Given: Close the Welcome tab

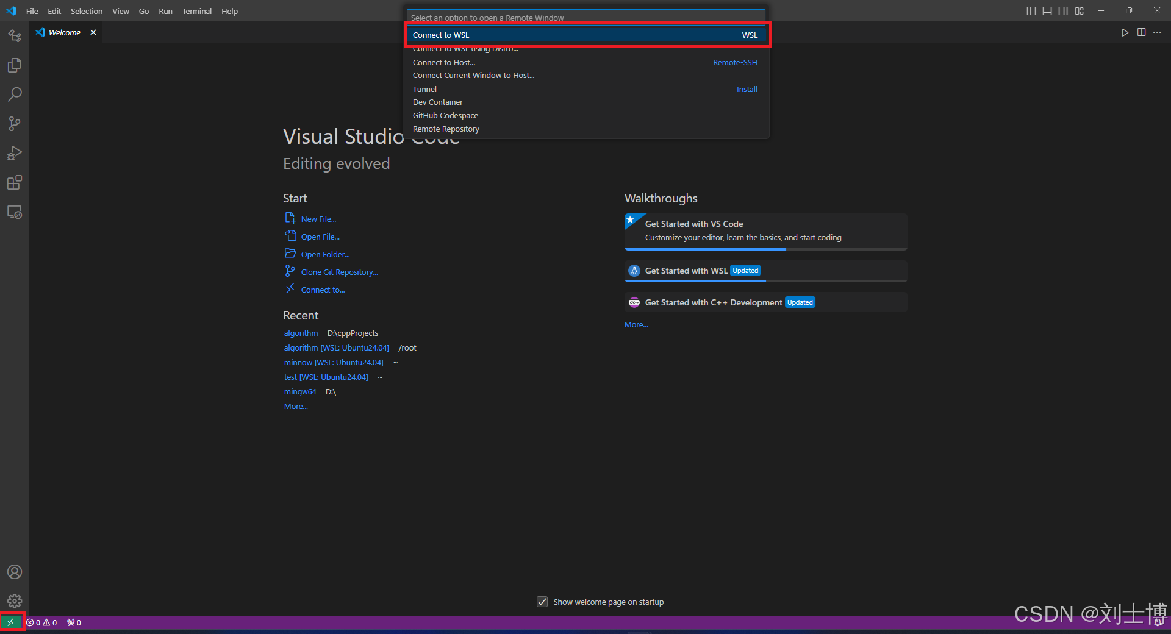Looking at the screenshot, I should (x=93, y=32).
